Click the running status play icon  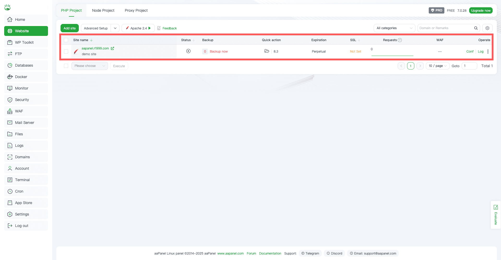click(x=188, y=51)
